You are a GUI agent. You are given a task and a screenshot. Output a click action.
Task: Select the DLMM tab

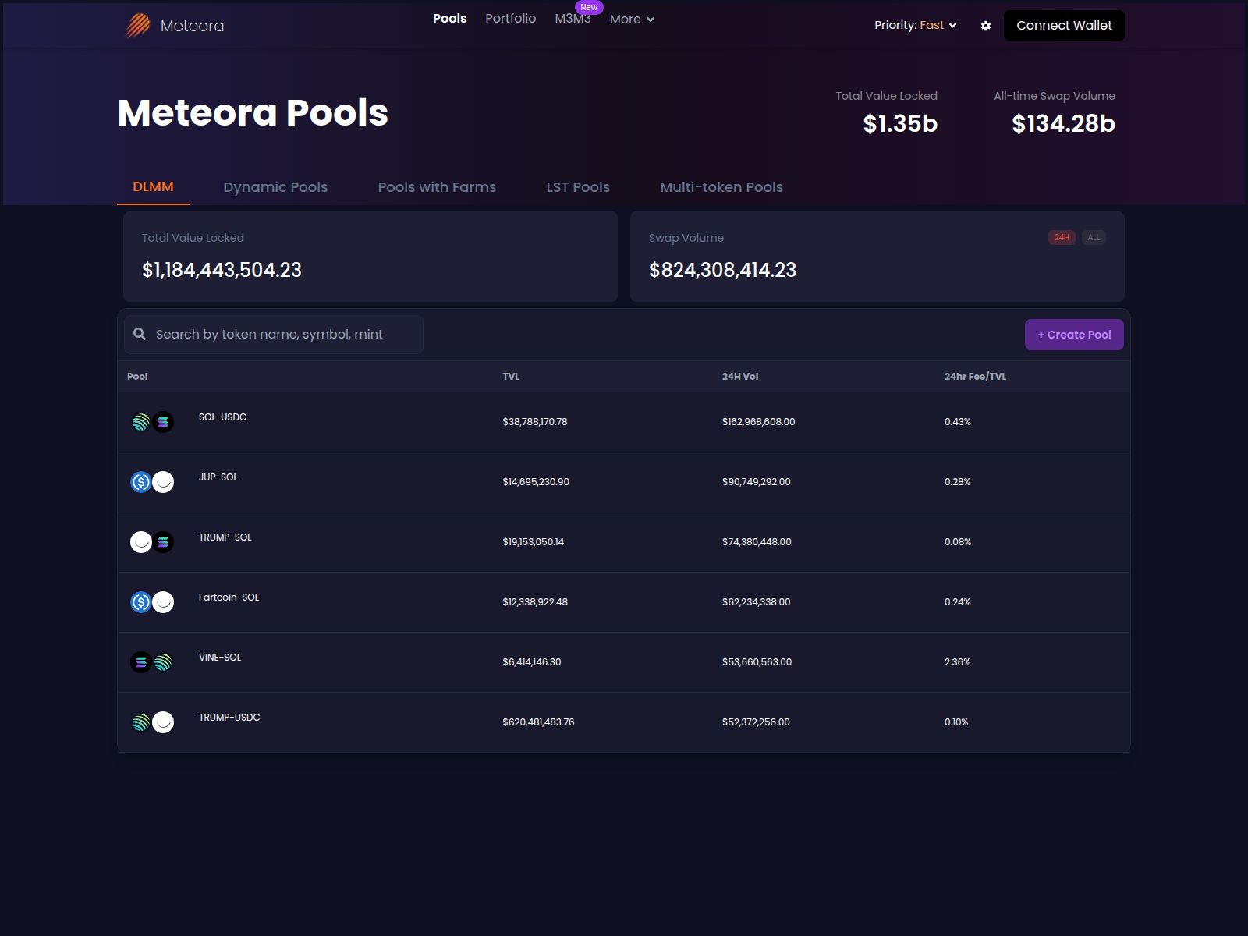click(153, 187)
